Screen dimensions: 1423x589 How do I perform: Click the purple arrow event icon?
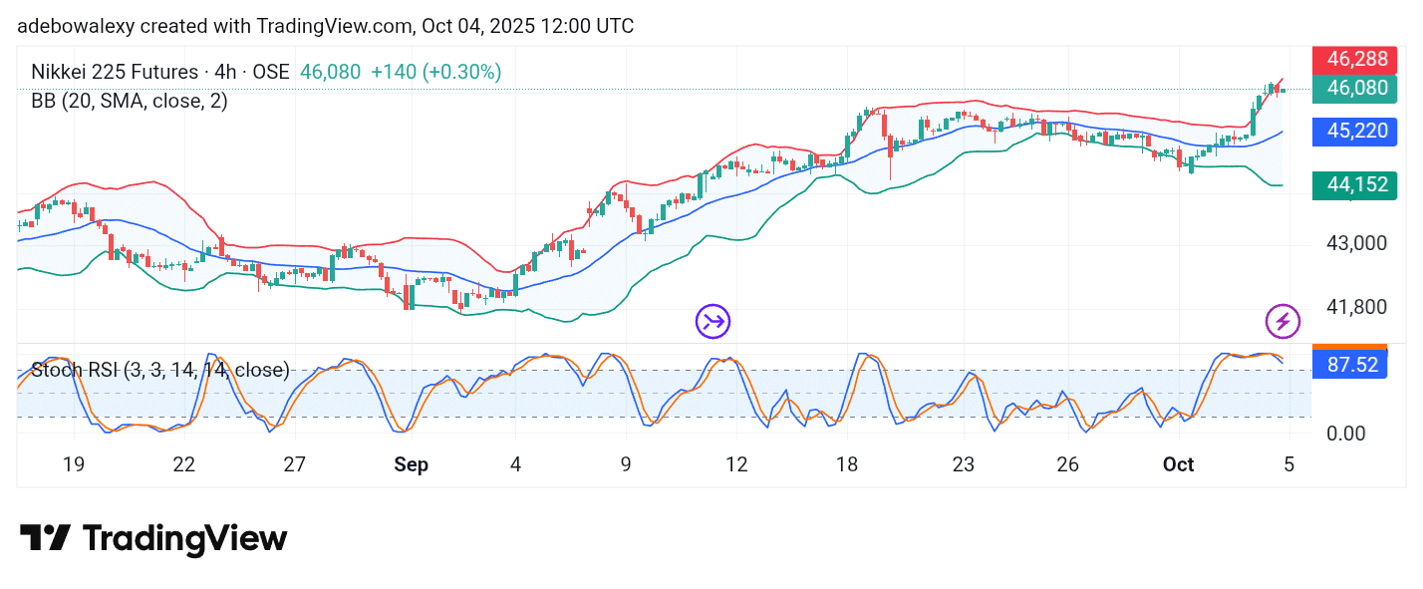point(712,321)
